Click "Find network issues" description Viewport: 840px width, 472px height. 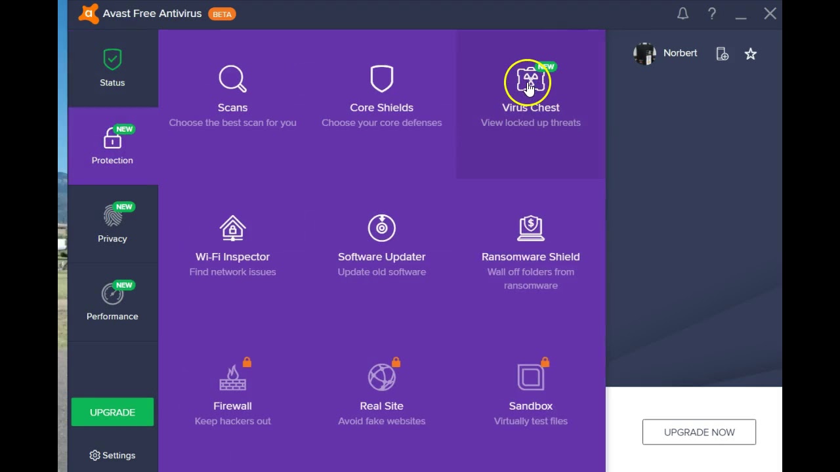[x=232, y=272]
